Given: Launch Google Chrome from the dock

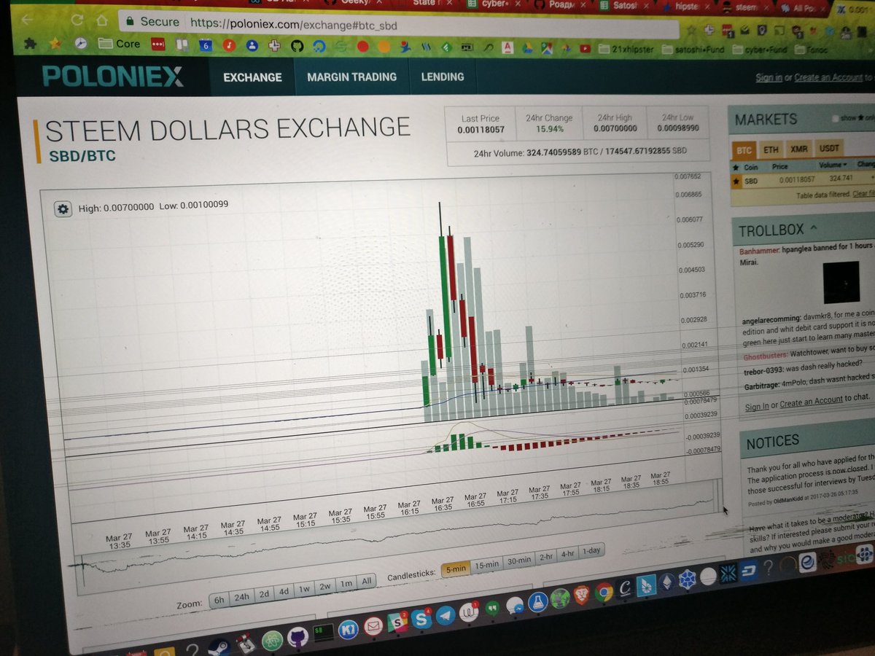Looking at the screenshot, I should point(603,592).
